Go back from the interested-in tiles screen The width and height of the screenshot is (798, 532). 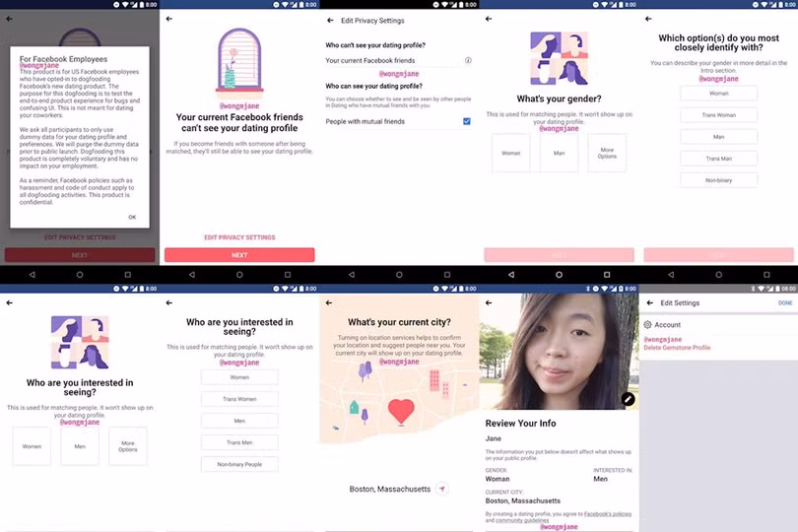(10, 302)
